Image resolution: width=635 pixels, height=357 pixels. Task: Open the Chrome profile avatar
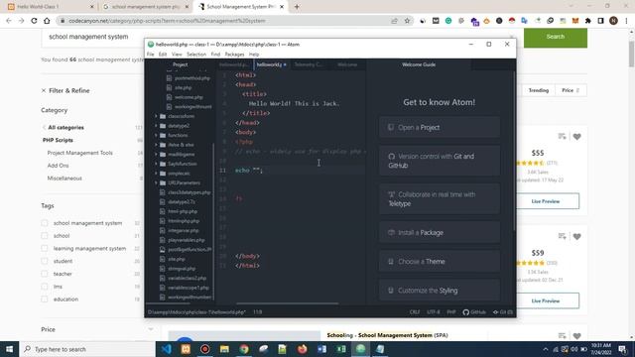point(613,21)
